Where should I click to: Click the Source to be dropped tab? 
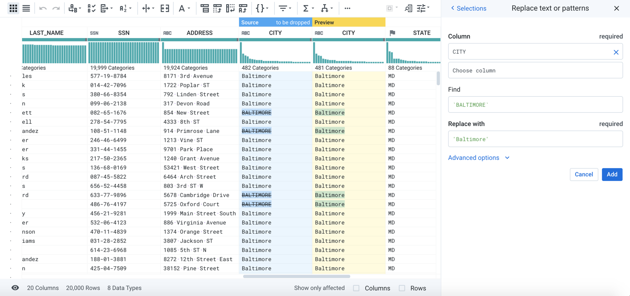[275, 22]
